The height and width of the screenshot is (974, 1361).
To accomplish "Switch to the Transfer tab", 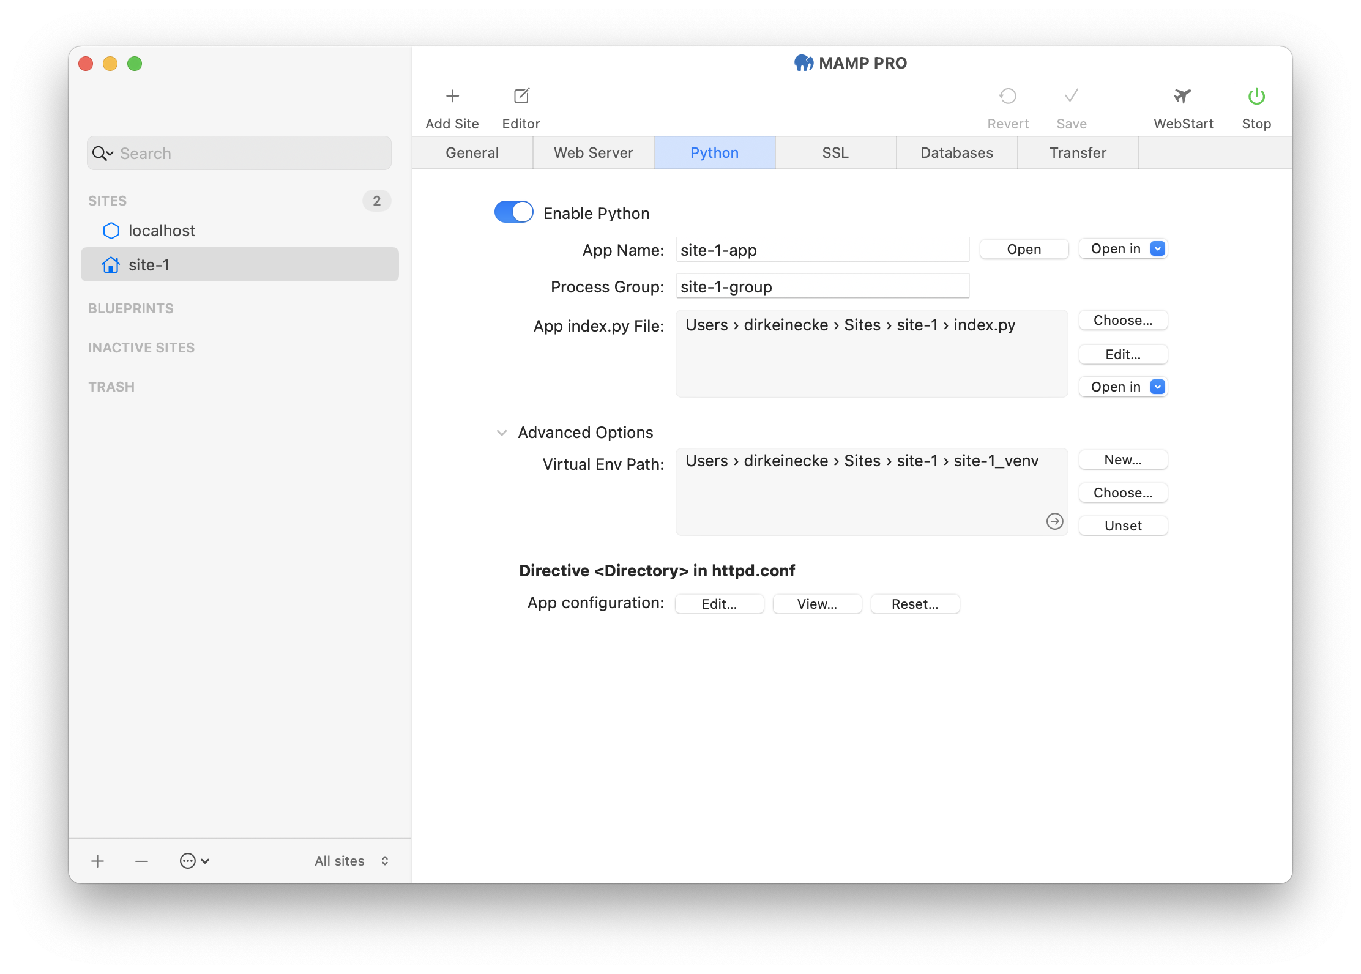I will point(1078,152).
